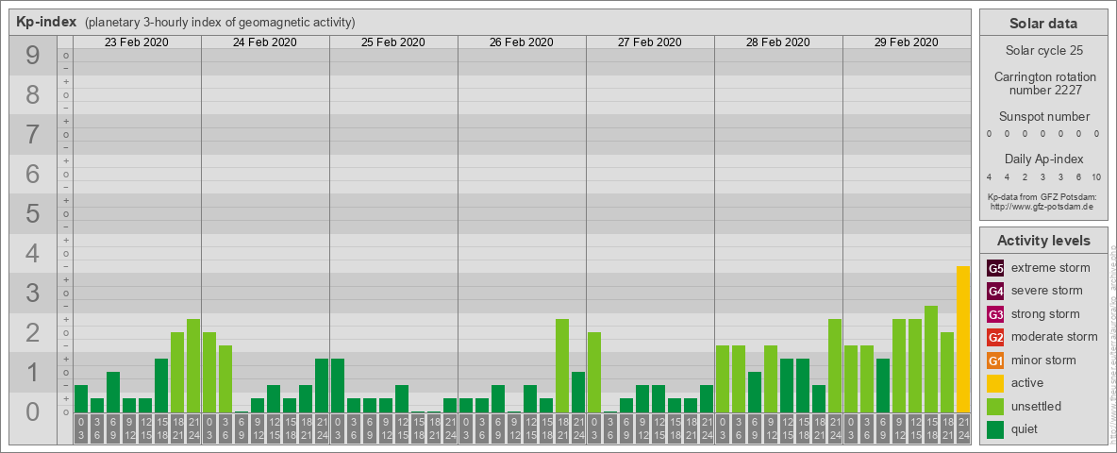Select the dark green 'quiet' legend swatch

(x=995, y=428)
